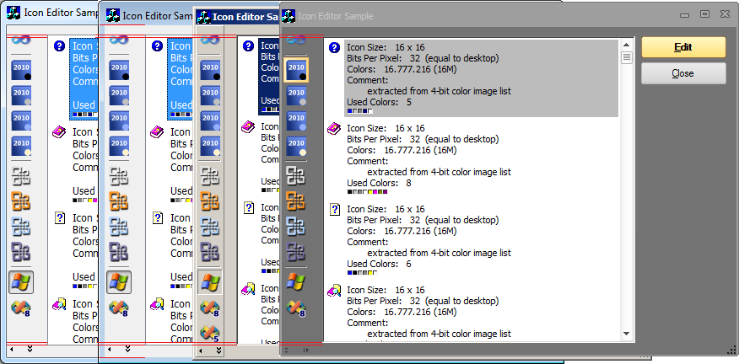Click the left scroll arrow under the leftmost window toolbar

click(12, 350)
